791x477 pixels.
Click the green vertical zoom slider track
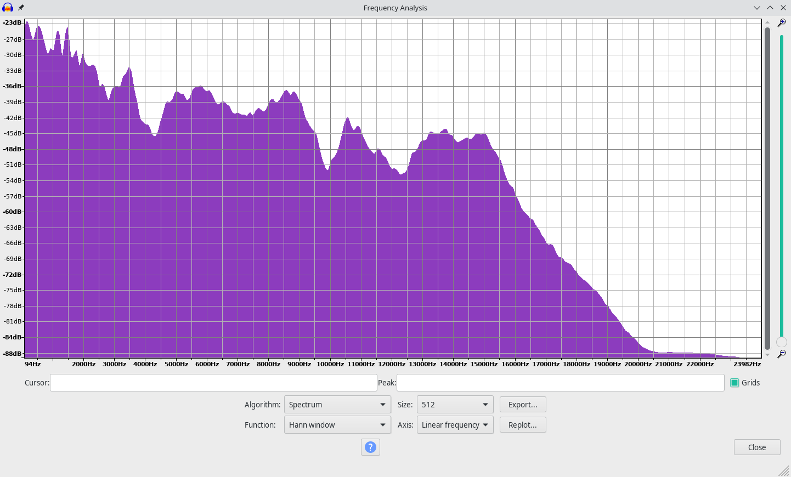782,186
